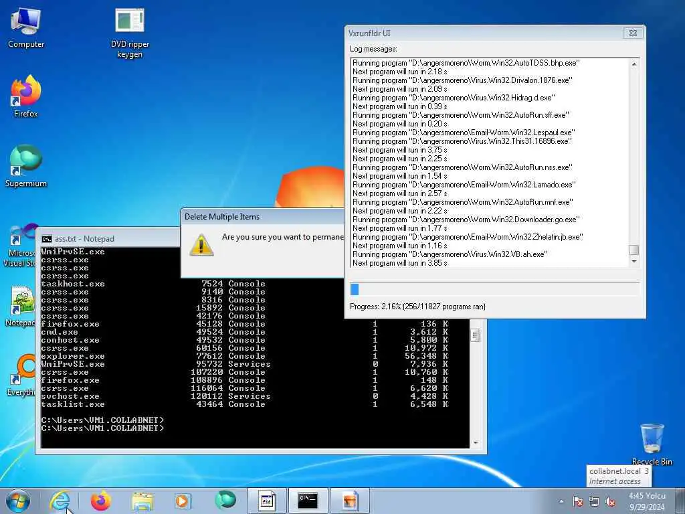
Task: Select log line with Virus.Win32.Hidrag.d.exe
Action: [454, 98]
